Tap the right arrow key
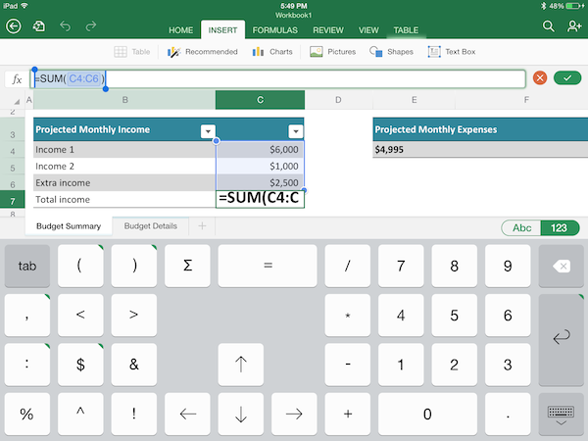Screen dimensions: 588x441 pyautogui.click(x=294, y=414)
